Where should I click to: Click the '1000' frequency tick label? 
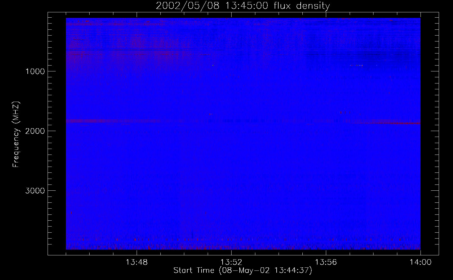[x=35, y=71]
